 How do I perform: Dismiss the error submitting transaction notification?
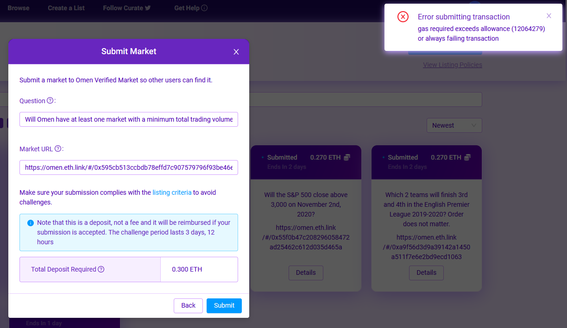[x=549, y=15]
